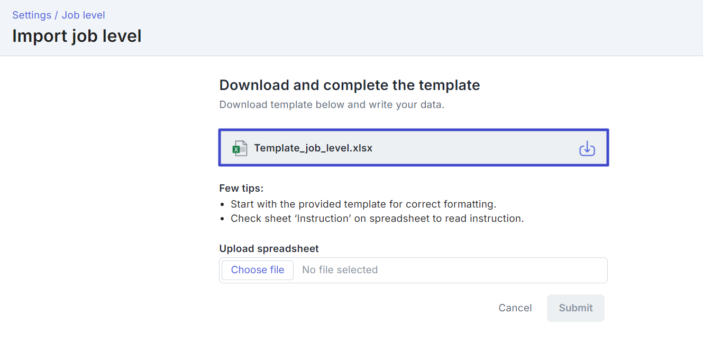Click the disabled Submit button
This screenshot has width=703, height=350.
[x=576, y=308]
